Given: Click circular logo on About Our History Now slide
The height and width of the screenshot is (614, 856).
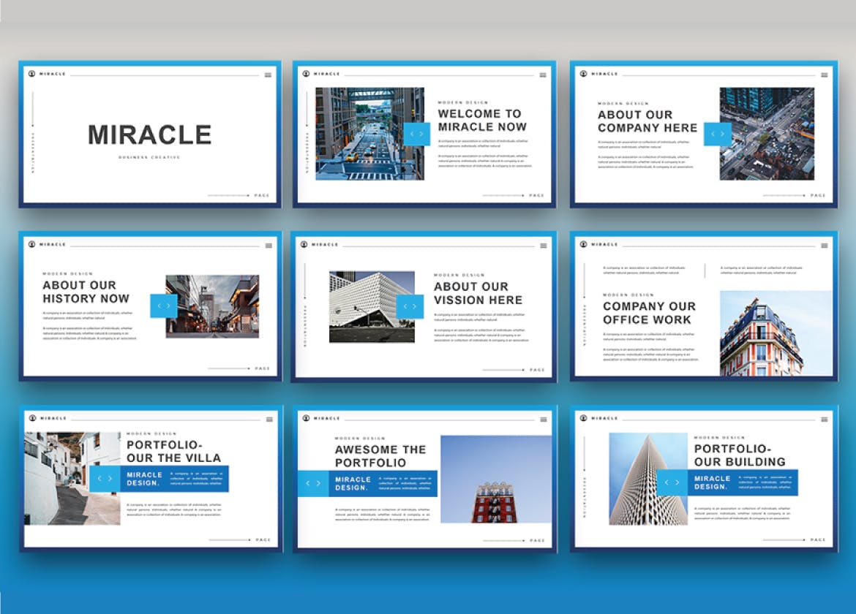Looking at the screenshot, I should [x=31, y=244].
